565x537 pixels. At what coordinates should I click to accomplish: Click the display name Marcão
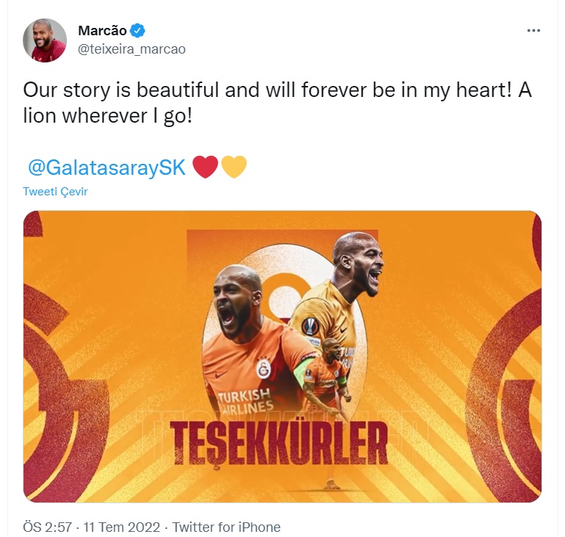(x=102, y=31)
